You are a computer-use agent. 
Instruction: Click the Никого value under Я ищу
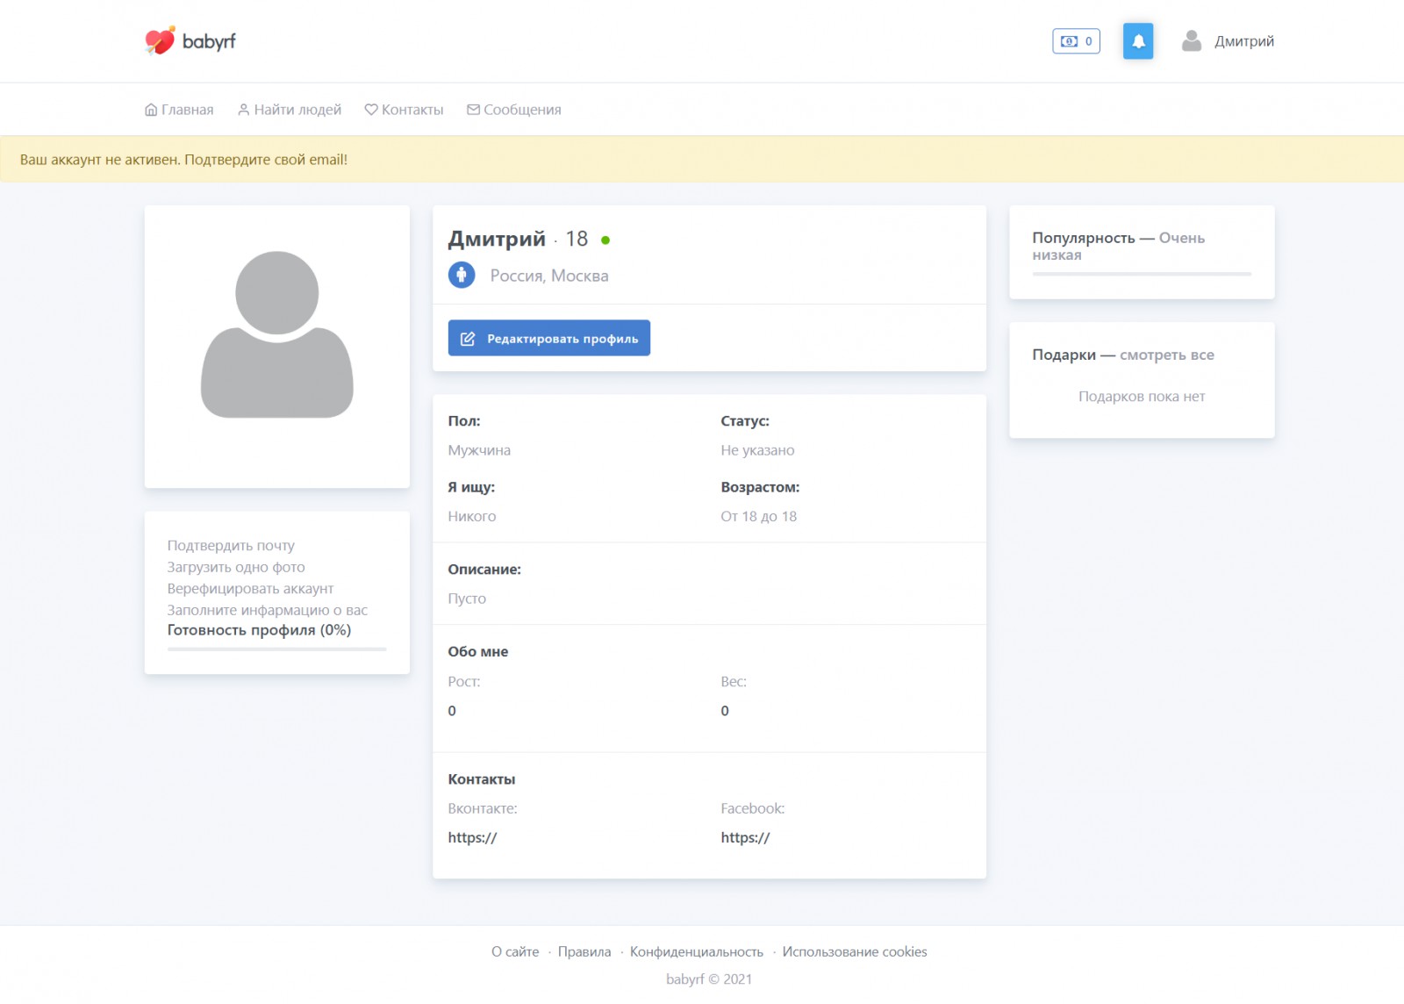tap(472, 516)
